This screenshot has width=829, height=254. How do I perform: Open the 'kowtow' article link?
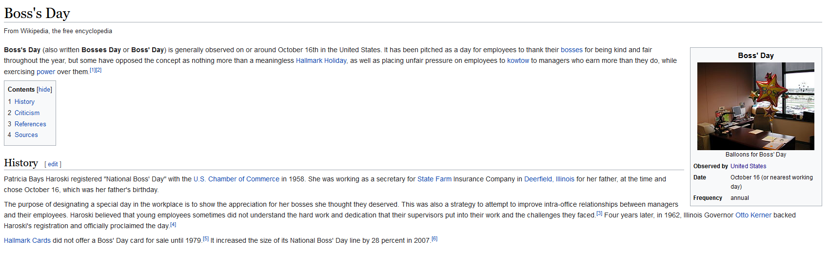(518, 60)
